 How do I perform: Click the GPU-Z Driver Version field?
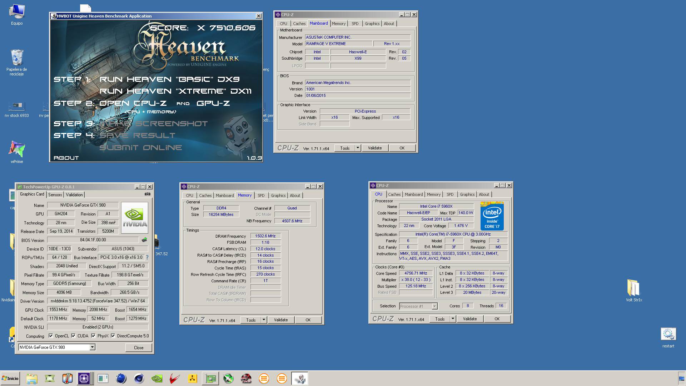(x=98, y=301)
